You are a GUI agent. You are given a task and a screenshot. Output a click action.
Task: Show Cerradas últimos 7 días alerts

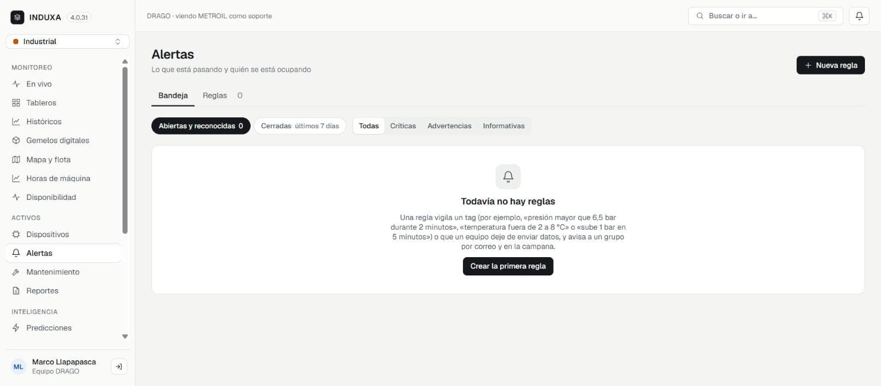click(300, 126)
